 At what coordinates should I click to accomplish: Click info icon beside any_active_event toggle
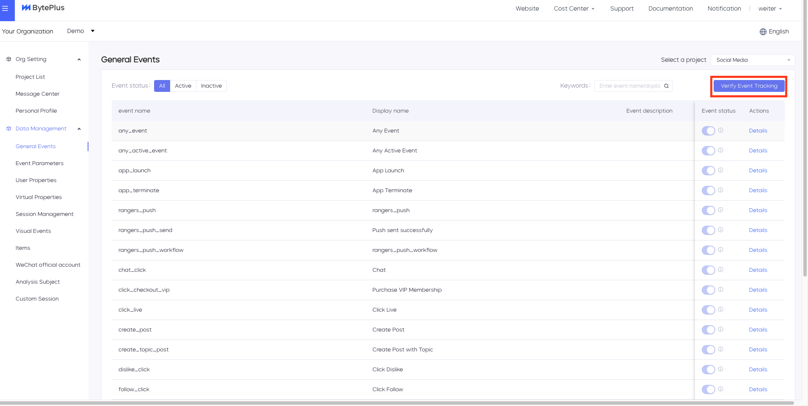click(x=720, y=150)
